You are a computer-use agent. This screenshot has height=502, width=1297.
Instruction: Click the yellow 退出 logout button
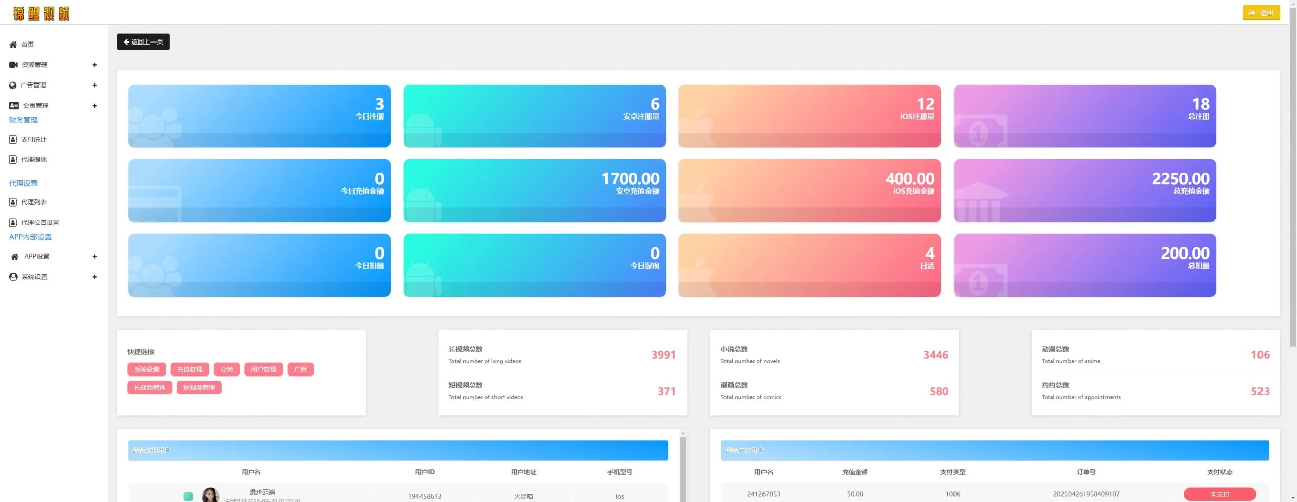coord(1261,13)
